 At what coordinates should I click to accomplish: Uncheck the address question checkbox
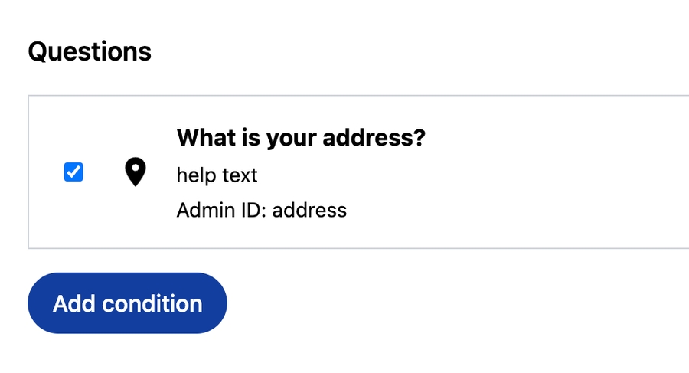(73, 172)
